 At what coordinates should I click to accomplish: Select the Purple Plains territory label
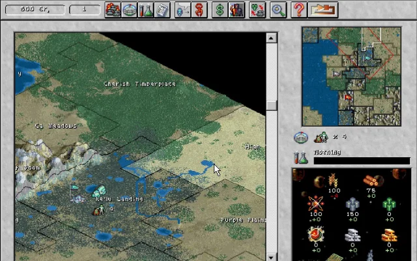point(243,220)
